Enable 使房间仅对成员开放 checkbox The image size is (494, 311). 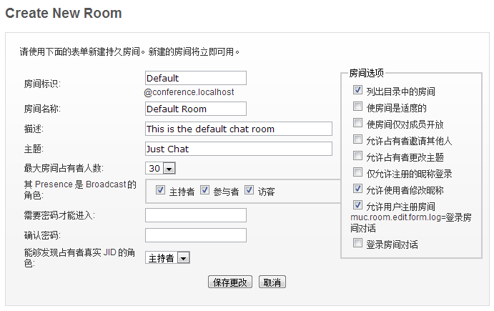coord(357,123)
